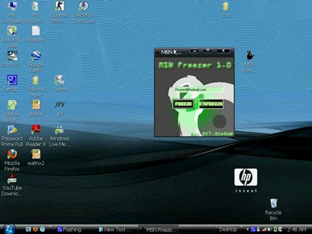Select MSN Freeze... taskbar button
This screenshot has width=312, height=234.
(159, 230)
